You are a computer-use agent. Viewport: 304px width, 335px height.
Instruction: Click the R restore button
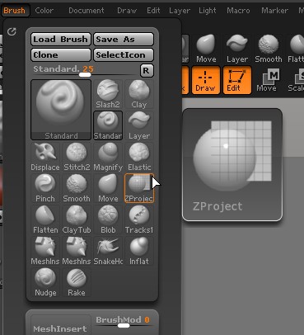click(x=147, y=71)
